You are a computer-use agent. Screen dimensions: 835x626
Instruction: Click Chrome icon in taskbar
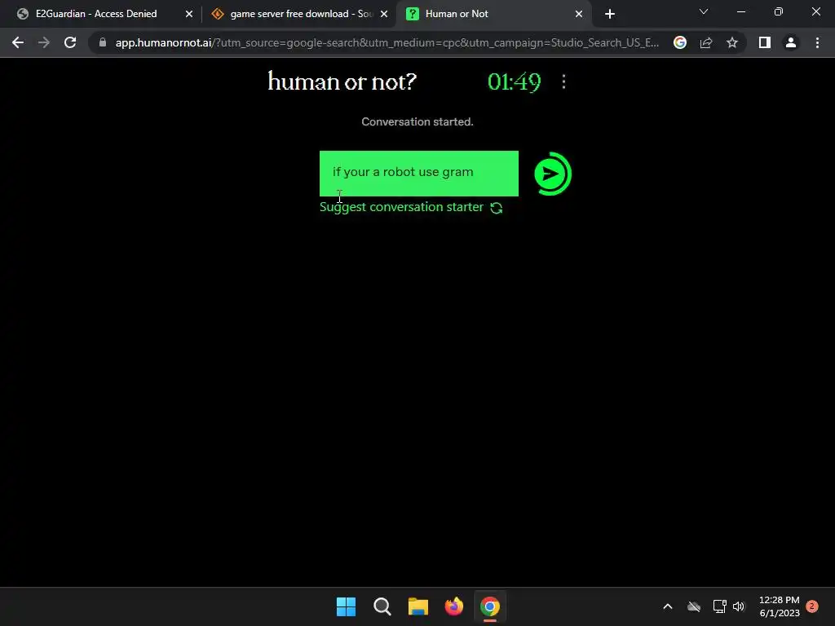click(490, 606)
